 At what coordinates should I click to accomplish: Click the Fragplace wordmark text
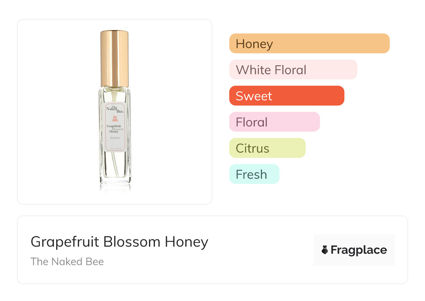point(359,250)
